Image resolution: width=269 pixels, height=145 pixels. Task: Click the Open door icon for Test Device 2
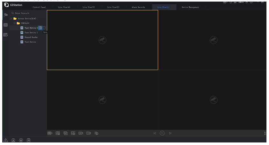point(40,28)
